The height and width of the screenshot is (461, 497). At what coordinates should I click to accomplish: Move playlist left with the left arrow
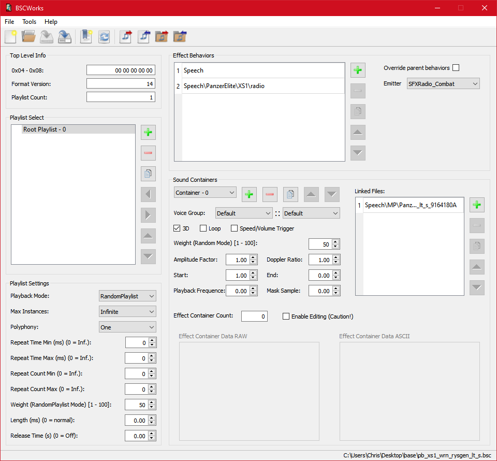coord(148,194)
